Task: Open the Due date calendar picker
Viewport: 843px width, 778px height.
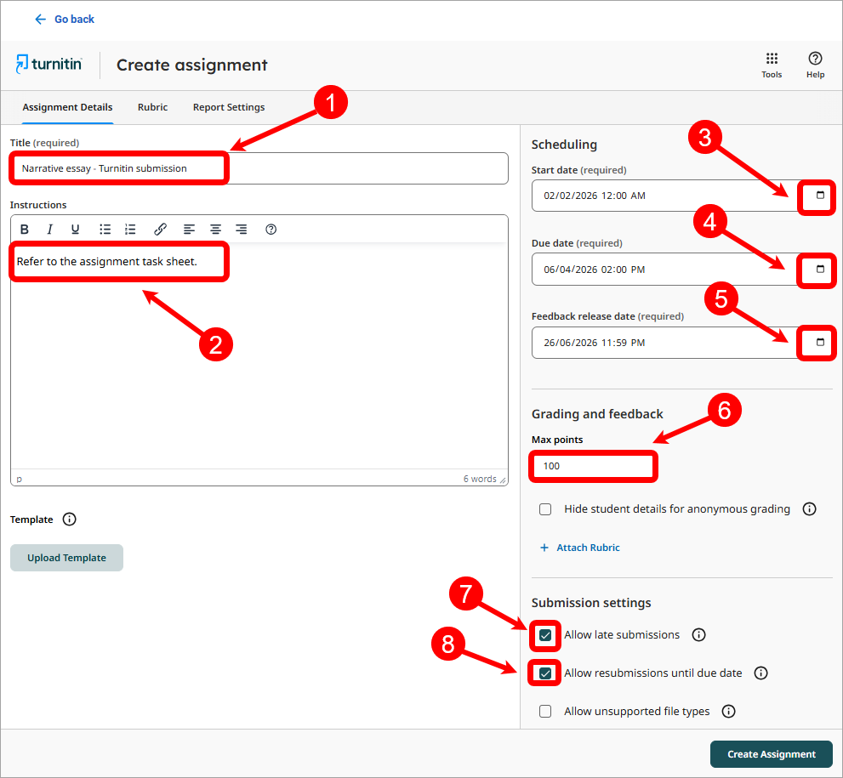Action: click(820, 270)
